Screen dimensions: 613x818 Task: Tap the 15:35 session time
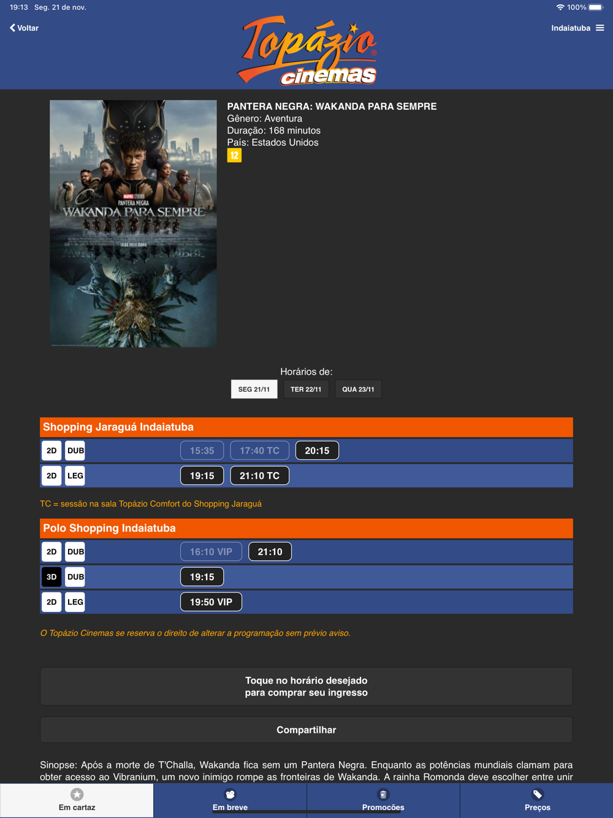click(x=202, y=451)
